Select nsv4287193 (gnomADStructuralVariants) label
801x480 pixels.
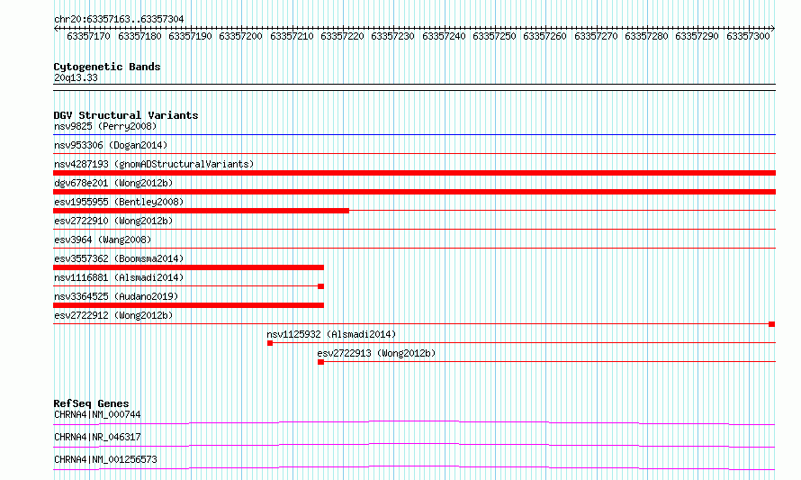pyautogui.click(x=154, y=164)
